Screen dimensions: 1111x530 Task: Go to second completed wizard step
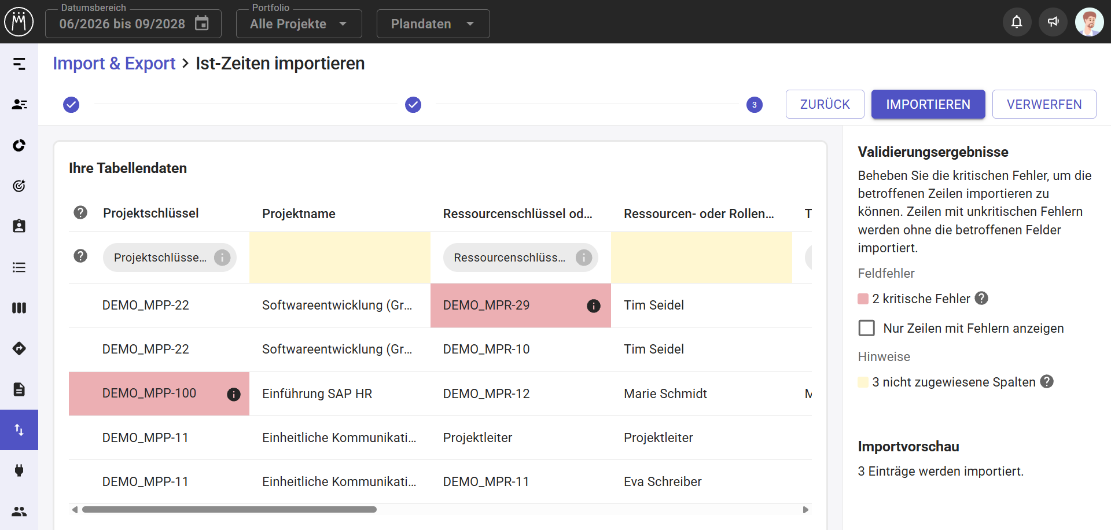(x=413, y=105)
